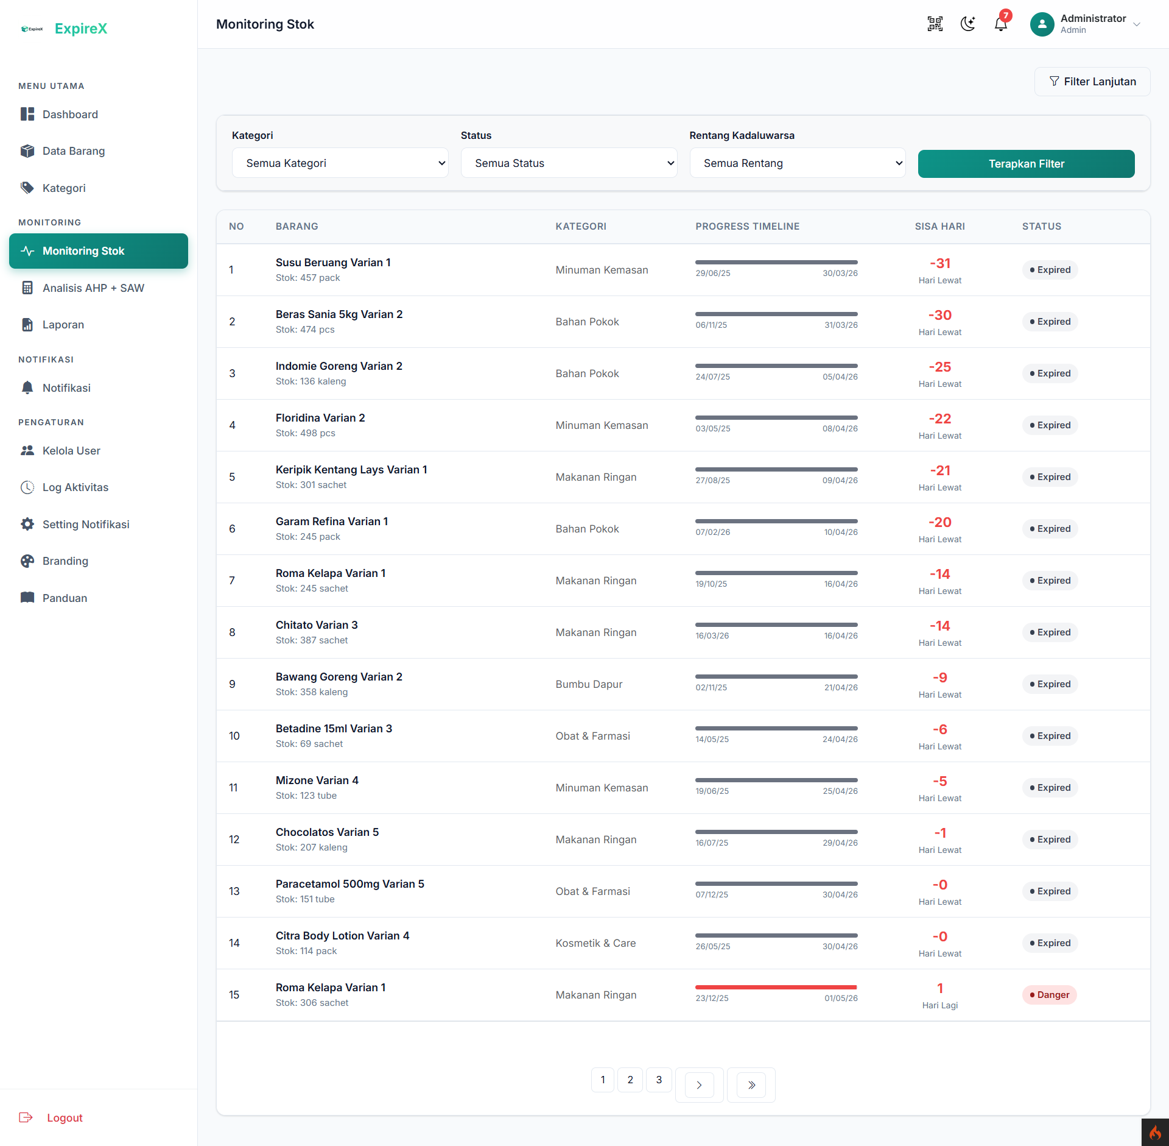The height and width of the screenshot is (1146, 1169).
Task: Select Bawang Goreng Varian 2 name
Action: (x=339, y=677)
